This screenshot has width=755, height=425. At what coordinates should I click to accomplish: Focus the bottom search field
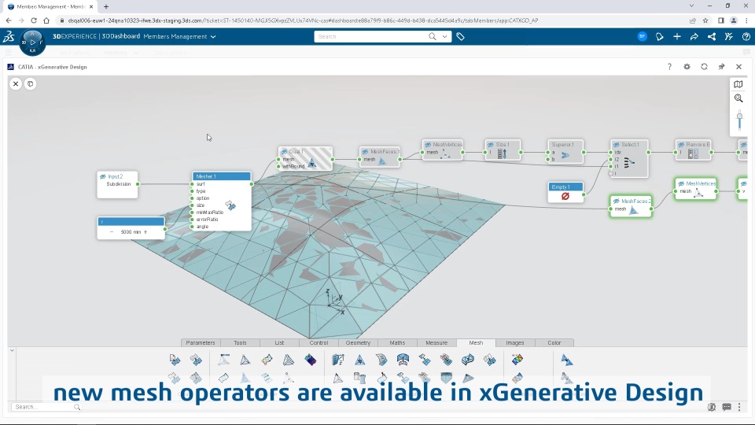[x=46, y=407]
